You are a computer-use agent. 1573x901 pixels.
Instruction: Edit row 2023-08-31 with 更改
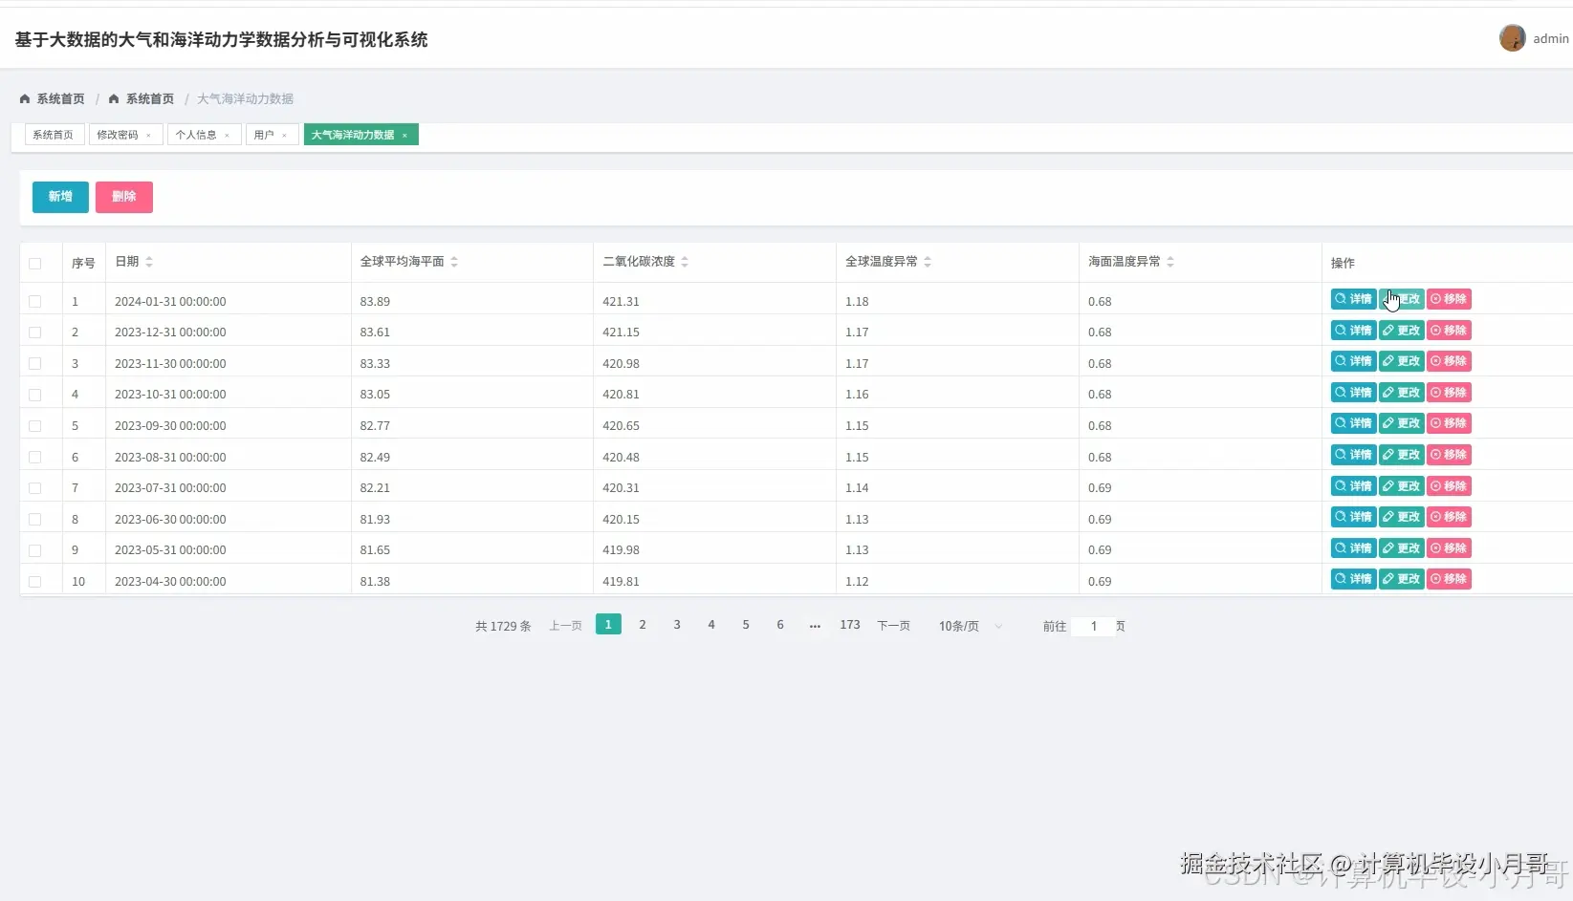[x=1401, y=455]
